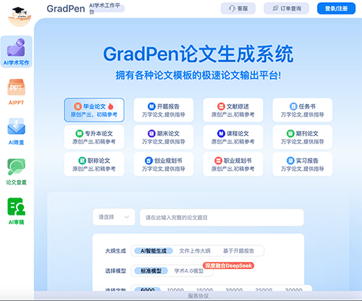Select the 文献综述 template card

(x=233, y=110)
